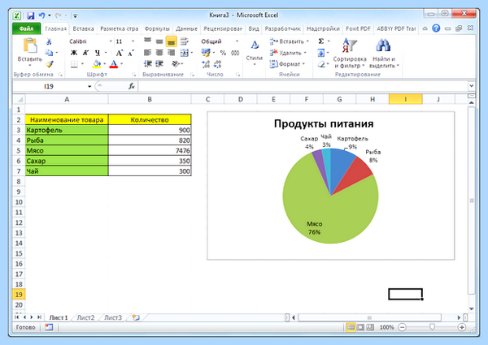Click the Excel Help question mark icon
This screenshot has width=488, height=345.
(436, 28)
